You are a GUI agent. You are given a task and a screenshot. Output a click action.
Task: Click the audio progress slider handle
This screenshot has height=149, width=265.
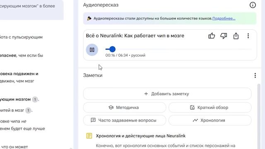112,49
